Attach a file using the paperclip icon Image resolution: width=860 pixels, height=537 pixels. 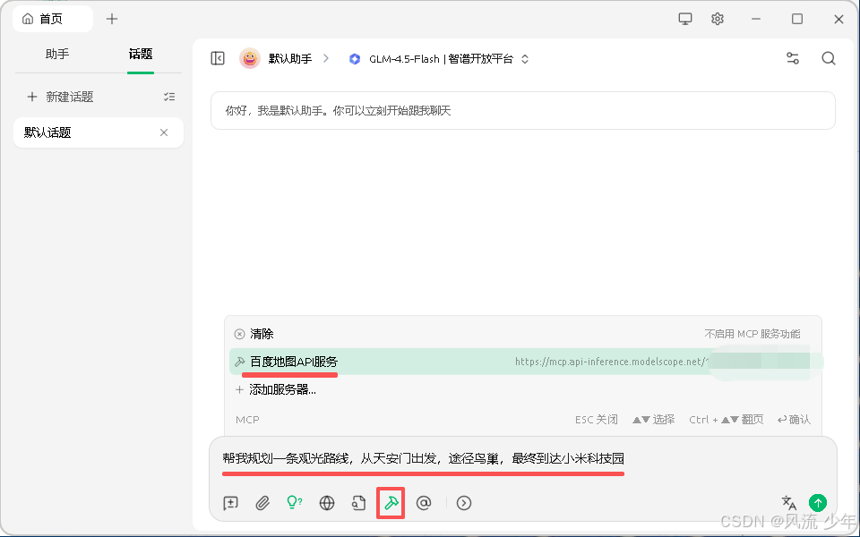tap(262, 503)
